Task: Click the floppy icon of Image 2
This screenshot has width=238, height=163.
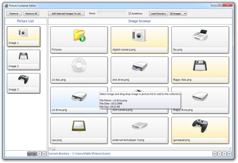Action: [23, 56]
